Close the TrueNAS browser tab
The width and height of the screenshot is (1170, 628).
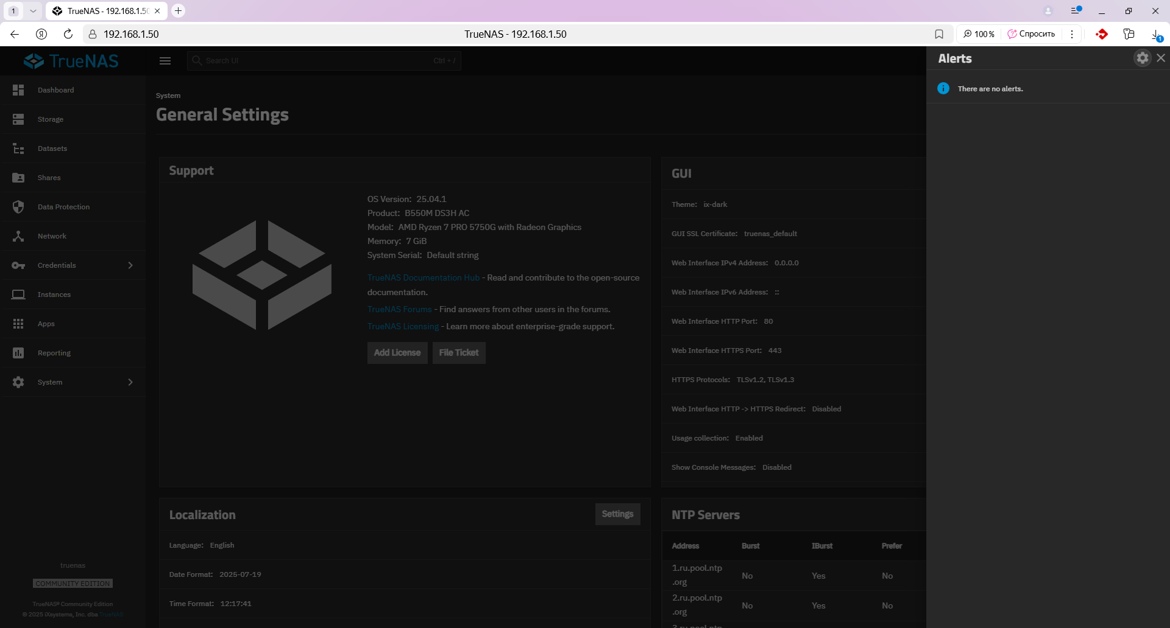pos(157,11)
